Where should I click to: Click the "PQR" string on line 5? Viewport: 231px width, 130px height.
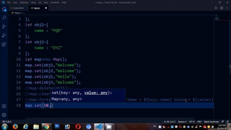[57, 30]
